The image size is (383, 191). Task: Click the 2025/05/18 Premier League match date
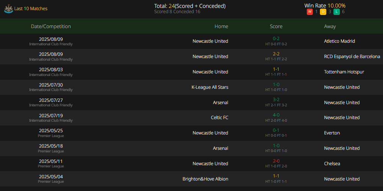point(51,146)
